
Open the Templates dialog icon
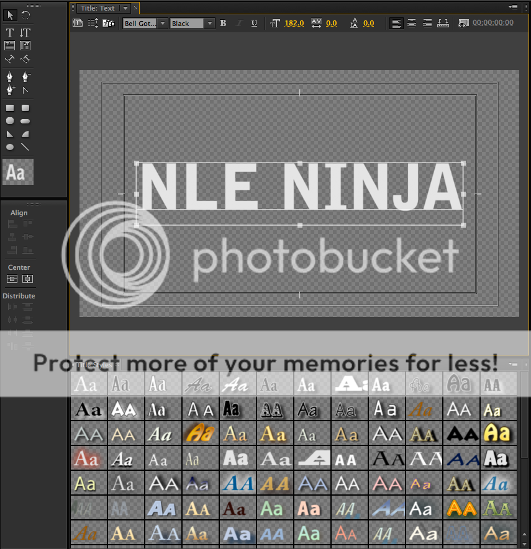click(x=108, y=23)
